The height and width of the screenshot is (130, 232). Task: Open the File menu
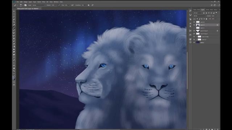[18, 2]
